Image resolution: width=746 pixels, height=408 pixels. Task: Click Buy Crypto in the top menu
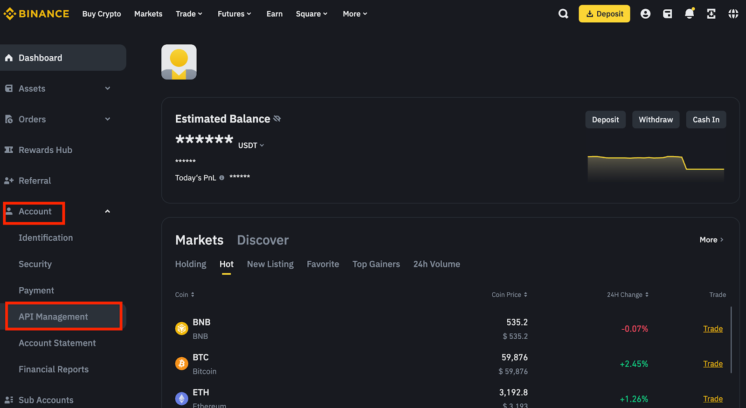click(x=102, y=14)
